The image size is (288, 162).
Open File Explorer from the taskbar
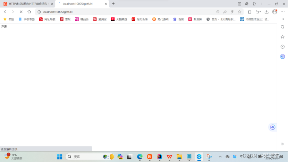point(179,157)
